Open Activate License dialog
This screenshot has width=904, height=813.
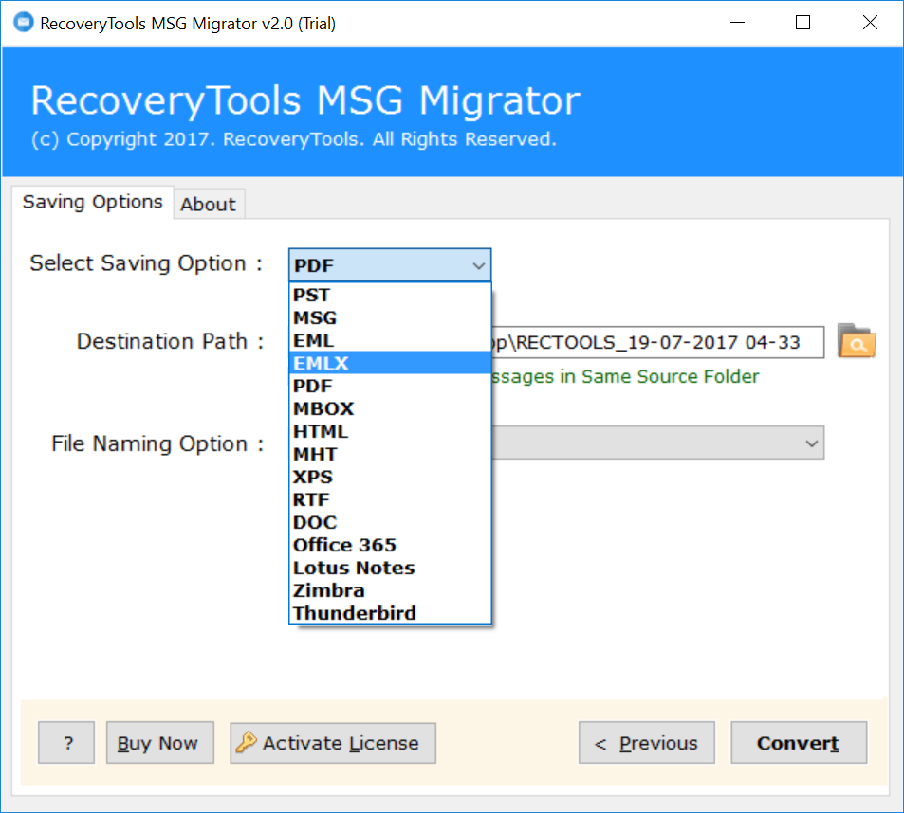(333, 743)
